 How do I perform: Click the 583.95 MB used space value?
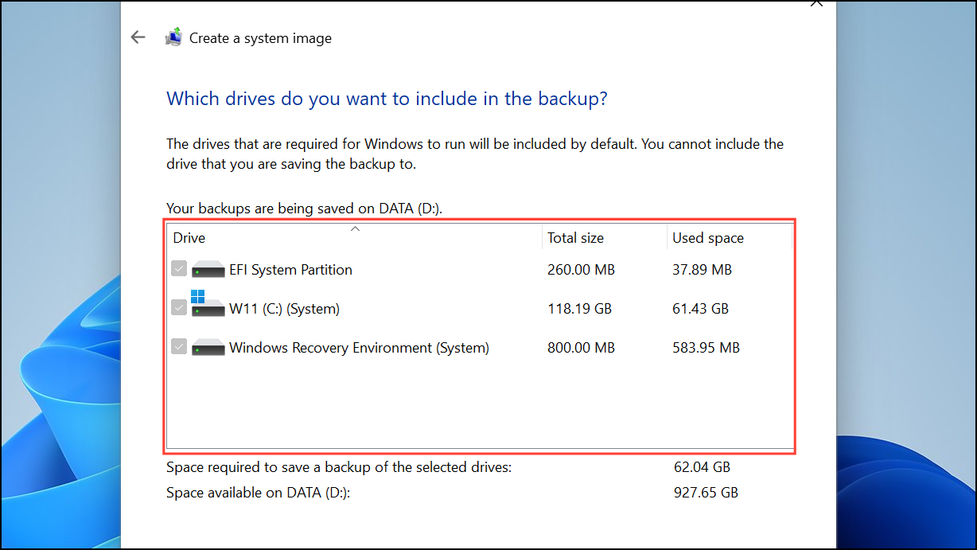pos(706,348)
